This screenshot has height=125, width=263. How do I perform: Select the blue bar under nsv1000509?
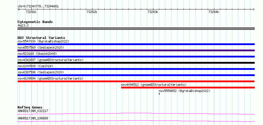click(136, 69)
